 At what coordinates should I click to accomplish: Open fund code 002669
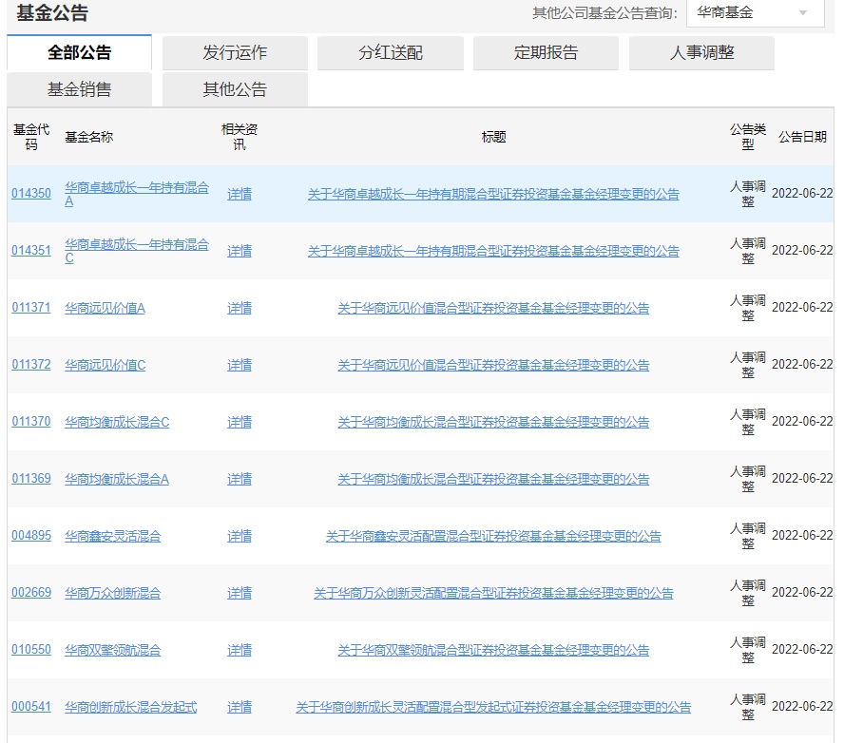31,593
